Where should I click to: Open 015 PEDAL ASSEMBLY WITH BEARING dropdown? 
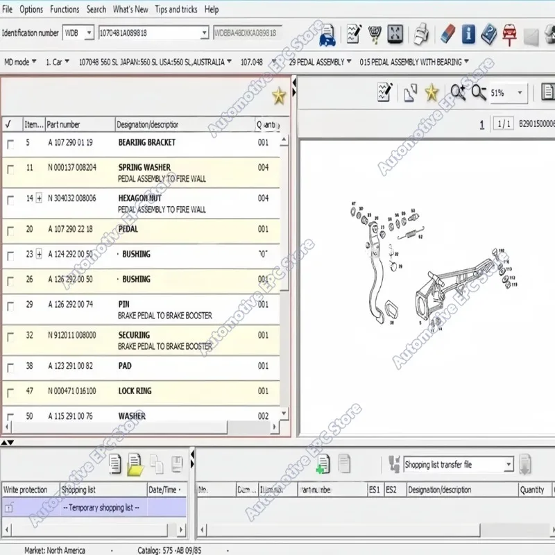coord(466,62)
